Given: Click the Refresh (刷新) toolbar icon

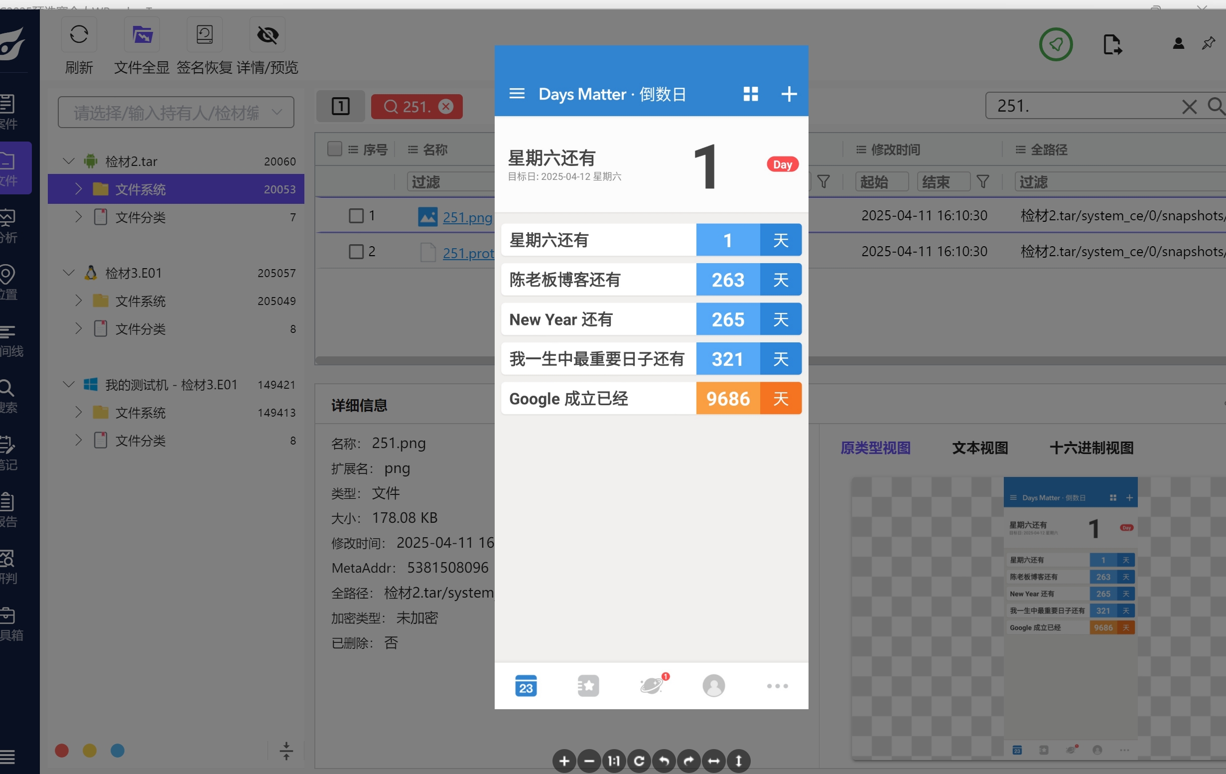Looking at the screenshot, I should (79, 34).
